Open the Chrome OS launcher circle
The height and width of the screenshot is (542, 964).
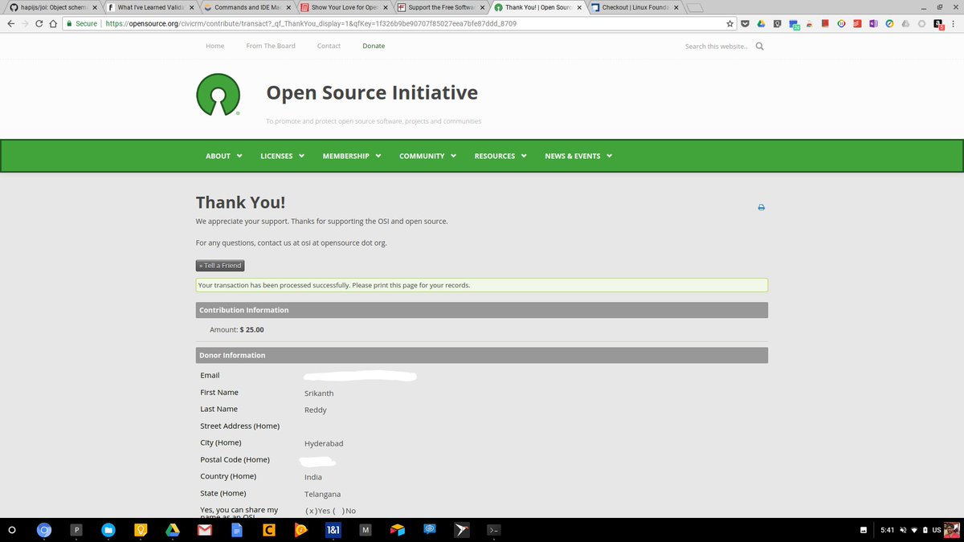click(12, 530)
